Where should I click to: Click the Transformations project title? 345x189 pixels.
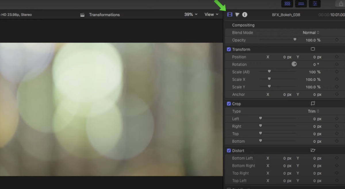[x=104, y=15]
